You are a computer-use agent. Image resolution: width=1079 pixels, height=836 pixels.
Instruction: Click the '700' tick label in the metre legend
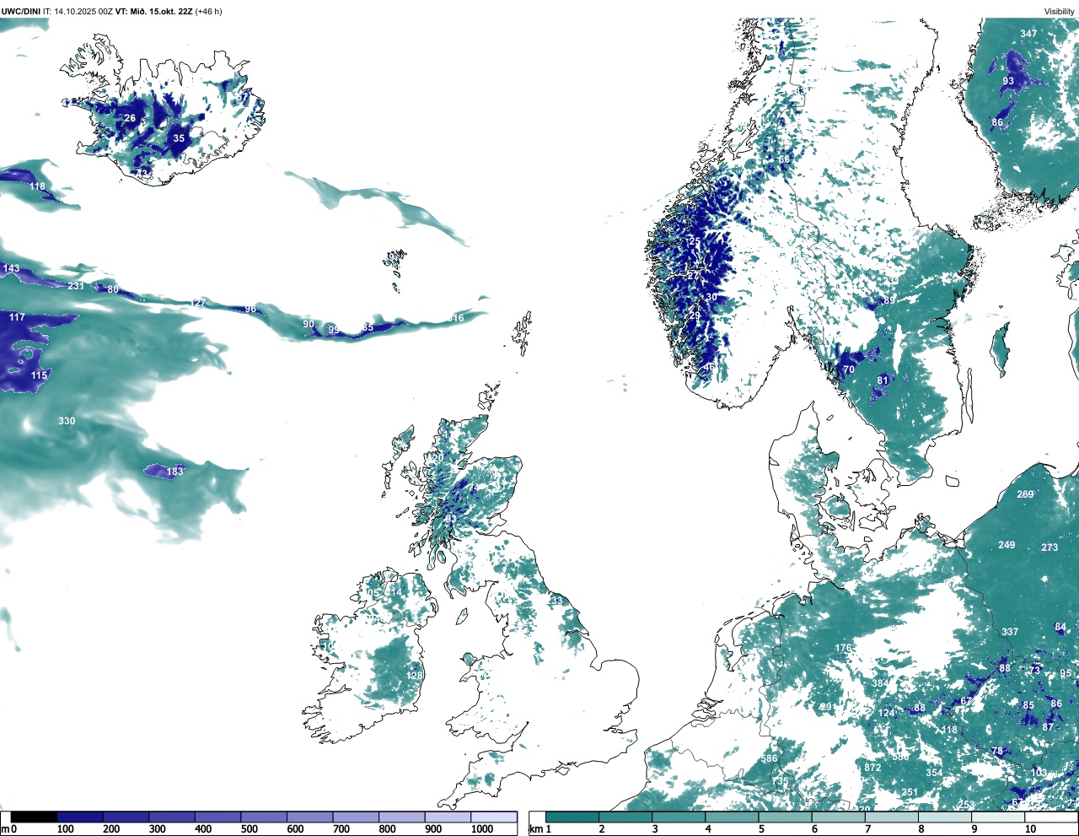(341, 829)
